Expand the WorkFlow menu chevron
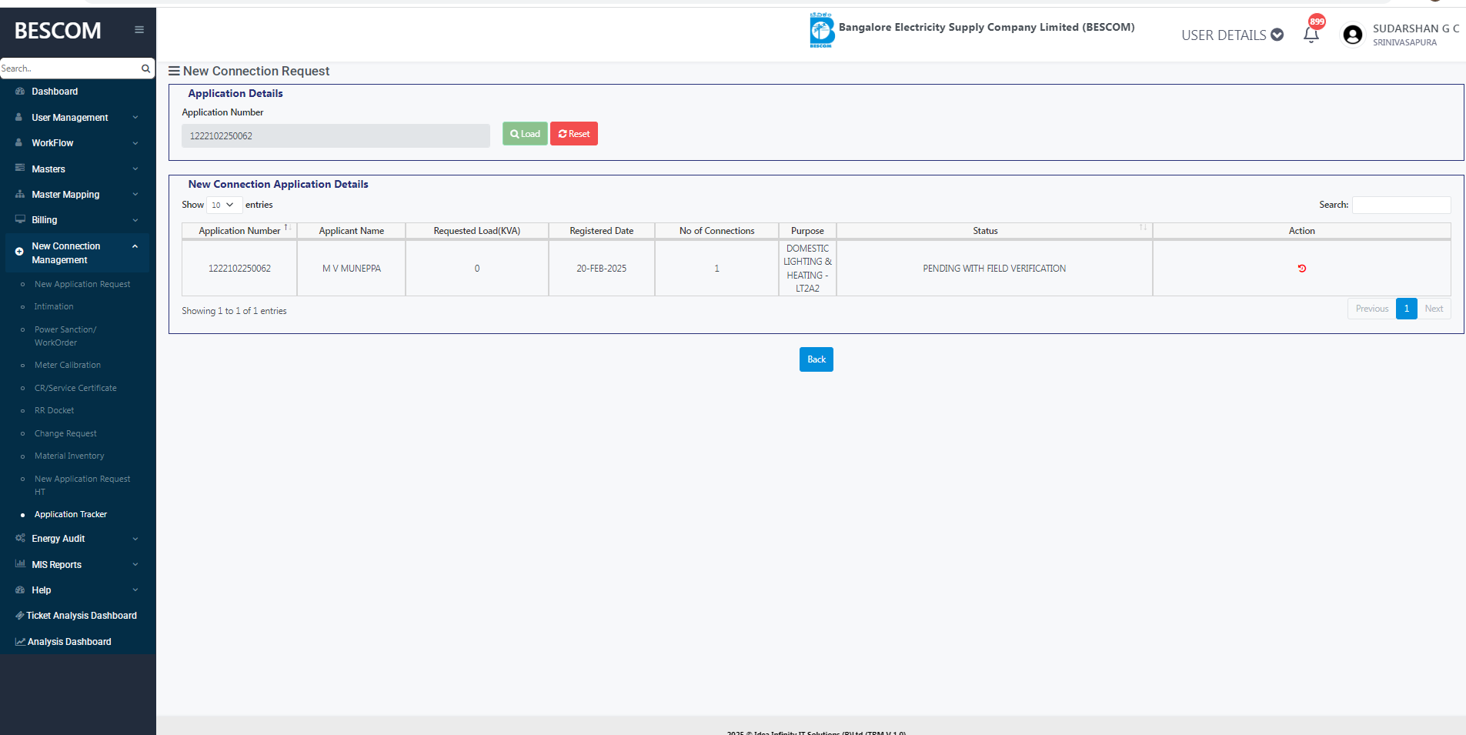This screenshot has width=1466, height=735. click(135, 143)
